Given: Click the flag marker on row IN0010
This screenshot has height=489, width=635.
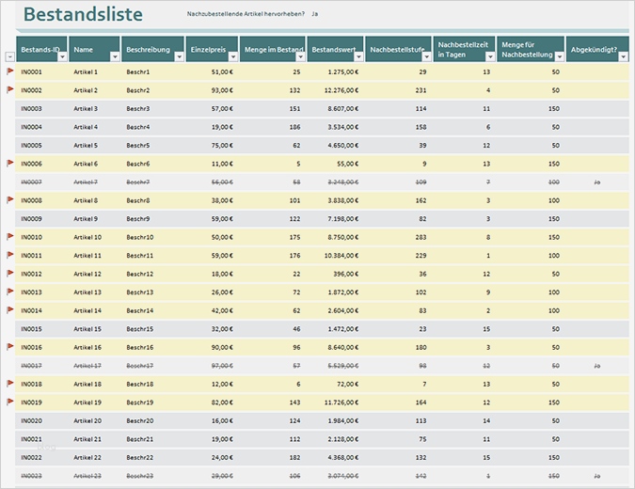Looking at the screenshot, I should [10, 236].
